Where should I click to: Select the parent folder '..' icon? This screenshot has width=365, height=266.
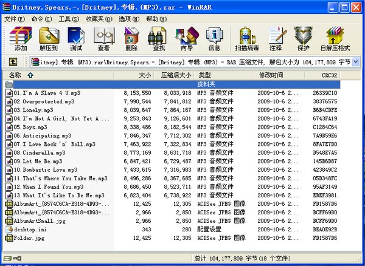pos(9,84)
